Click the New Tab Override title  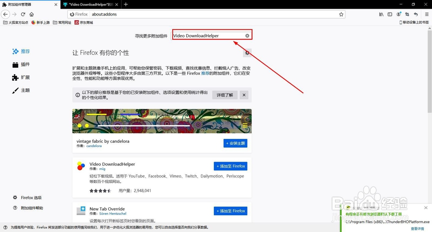107,209
